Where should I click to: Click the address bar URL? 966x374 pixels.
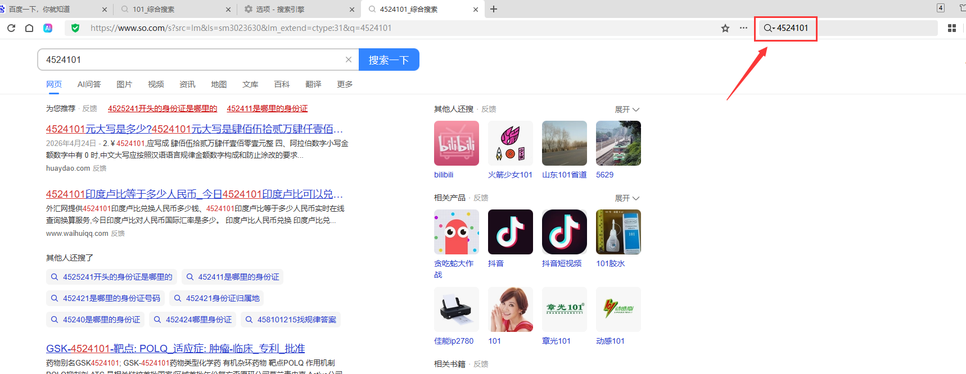(x=241, y=28)
